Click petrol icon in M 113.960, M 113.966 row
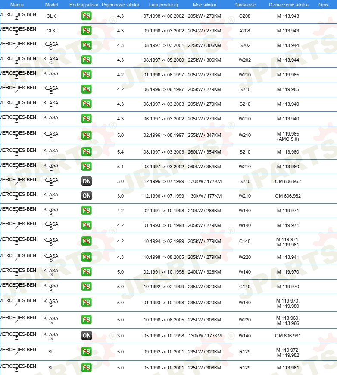337x375 pixels. (87, 319)
